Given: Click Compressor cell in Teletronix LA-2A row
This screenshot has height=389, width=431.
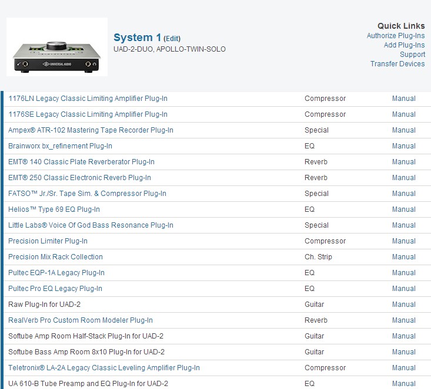Looking at the screenshot, I should click(x=325, y=368).
